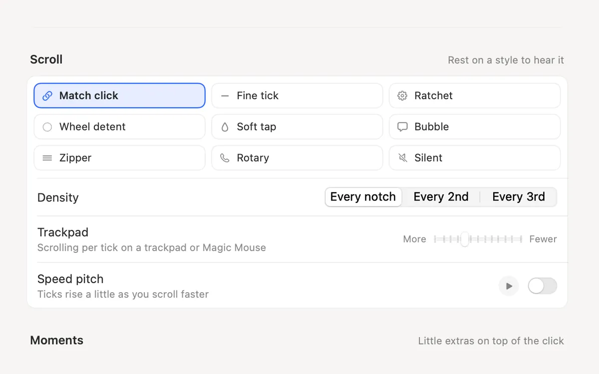Click the Trackpad tick slider thumb
This screenshot has height=374, width=599.
[x=465, y=239]
